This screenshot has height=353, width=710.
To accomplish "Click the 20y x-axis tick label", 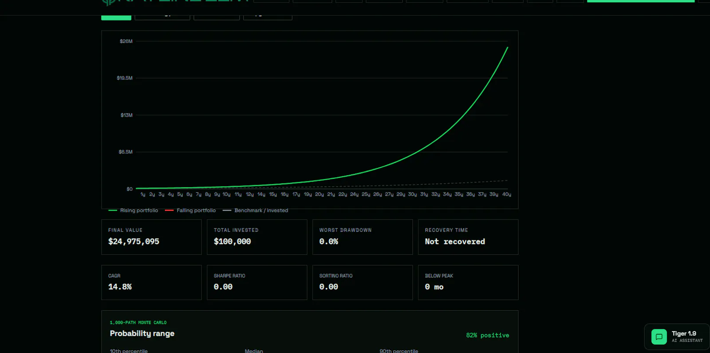I will click(x=319, y=195).
